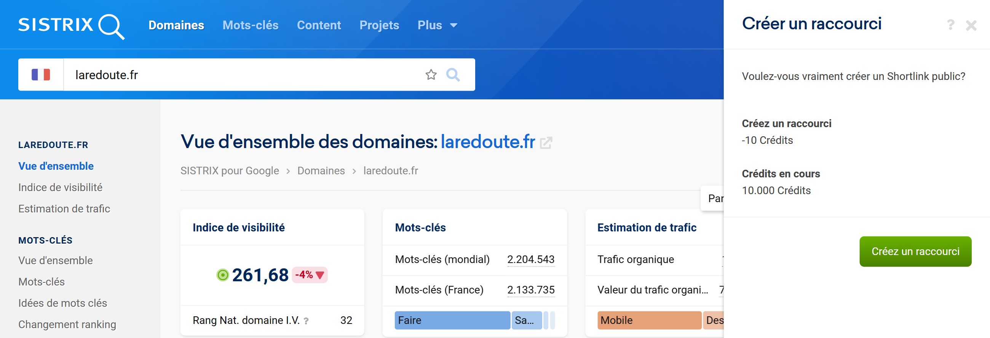990x338 pixels.
Task: Click the Estimation de trafic card title
Action: pos(647,227)
